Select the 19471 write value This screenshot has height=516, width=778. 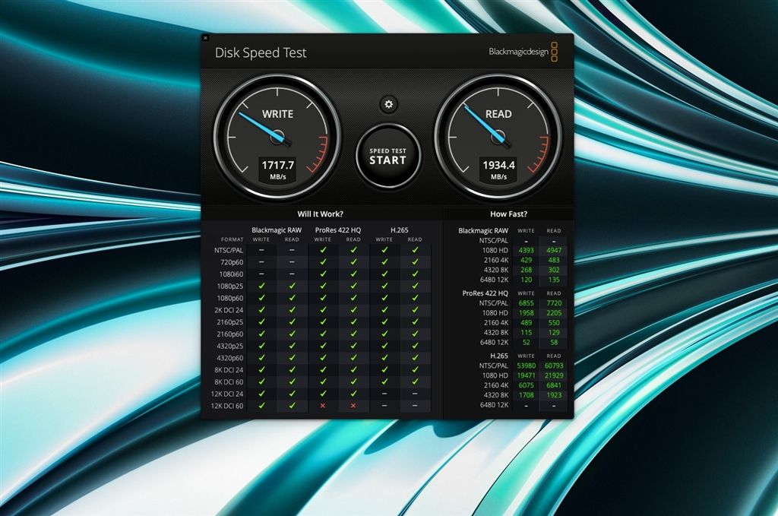pyautogui.click(x=526, y=375)
